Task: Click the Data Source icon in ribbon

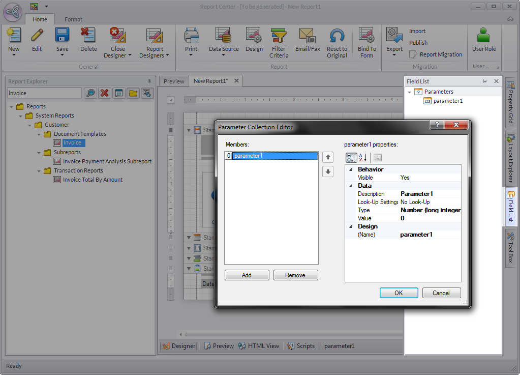Action: (223, 36)
